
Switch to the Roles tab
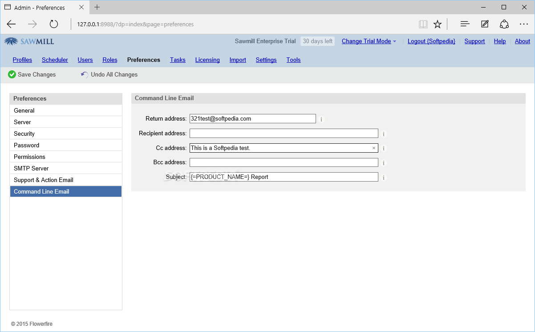110,60
